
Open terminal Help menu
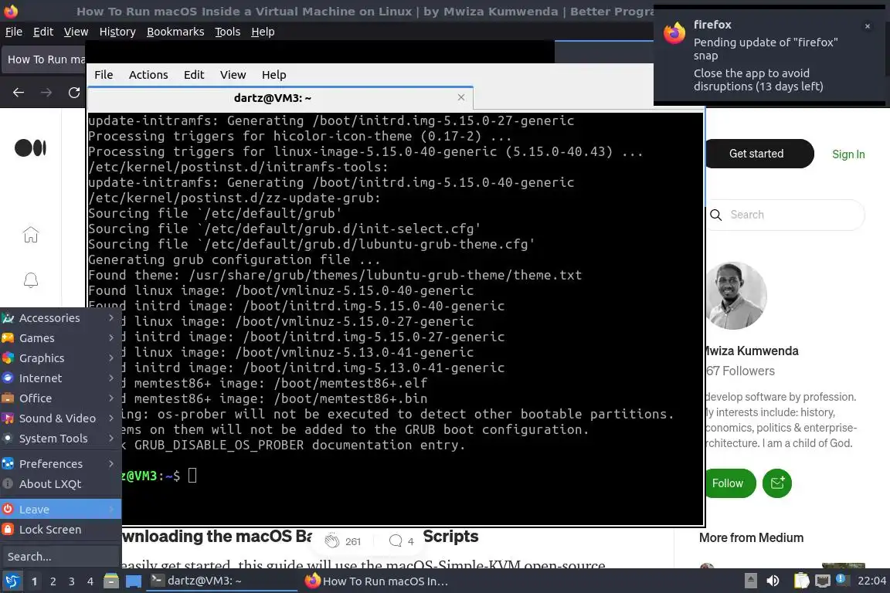tap(273, 75)
